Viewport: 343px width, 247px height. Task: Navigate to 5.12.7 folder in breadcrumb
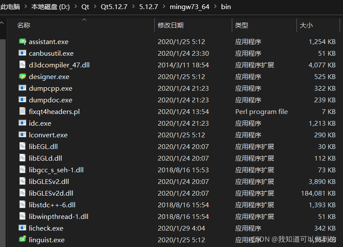(x=149, y=7)
